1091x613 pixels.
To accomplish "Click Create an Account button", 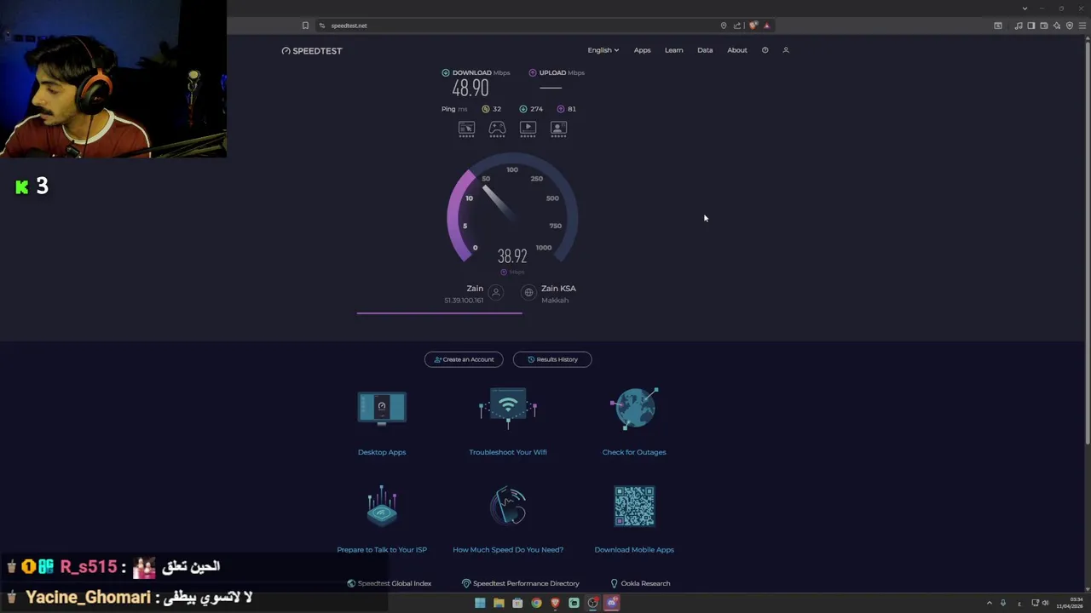I will click(464, 359).
